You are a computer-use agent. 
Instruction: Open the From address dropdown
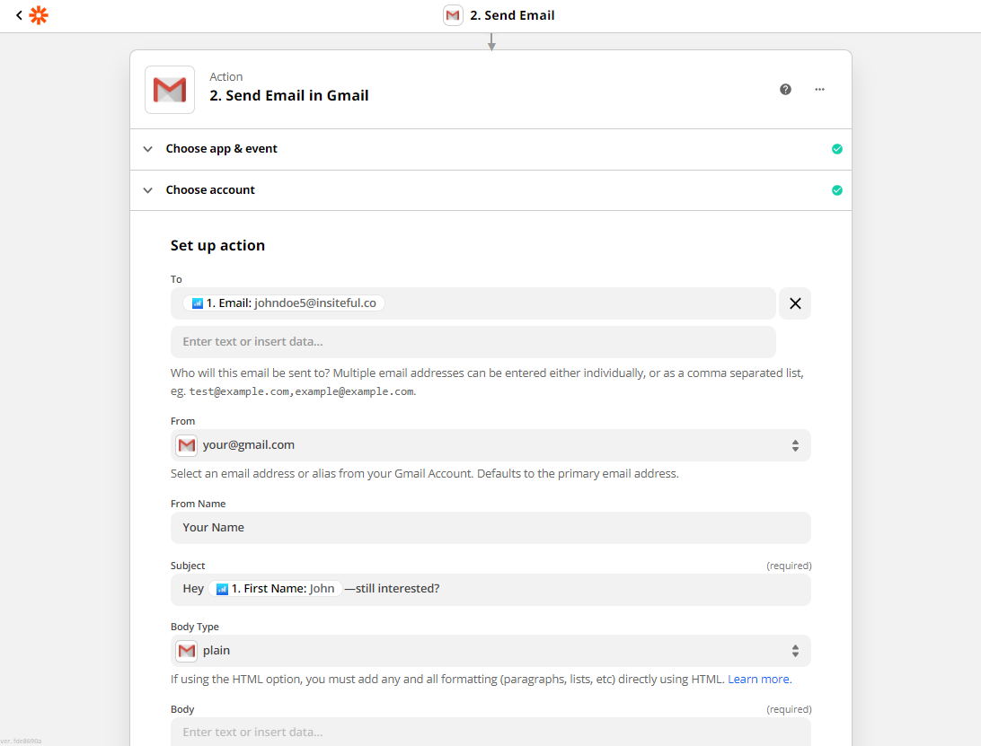794,444
